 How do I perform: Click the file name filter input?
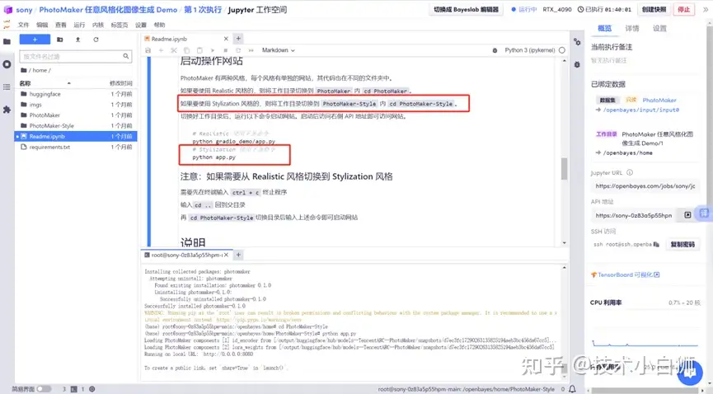tap(76, 56)
